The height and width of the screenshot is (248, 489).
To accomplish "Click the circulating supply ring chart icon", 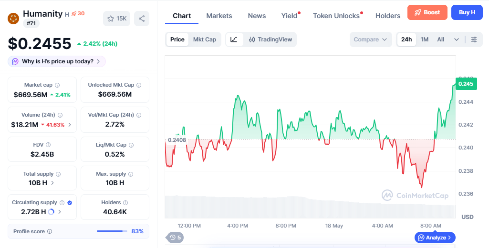I will coord(51,212).
